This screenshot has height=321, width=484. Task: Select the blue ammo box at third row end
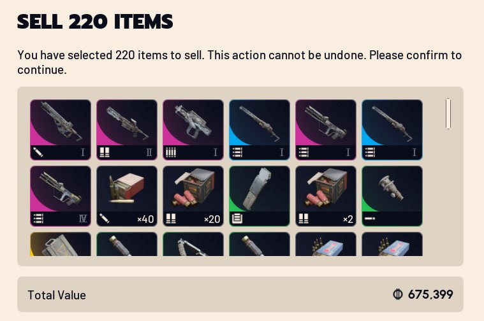(x=392, y=244)
